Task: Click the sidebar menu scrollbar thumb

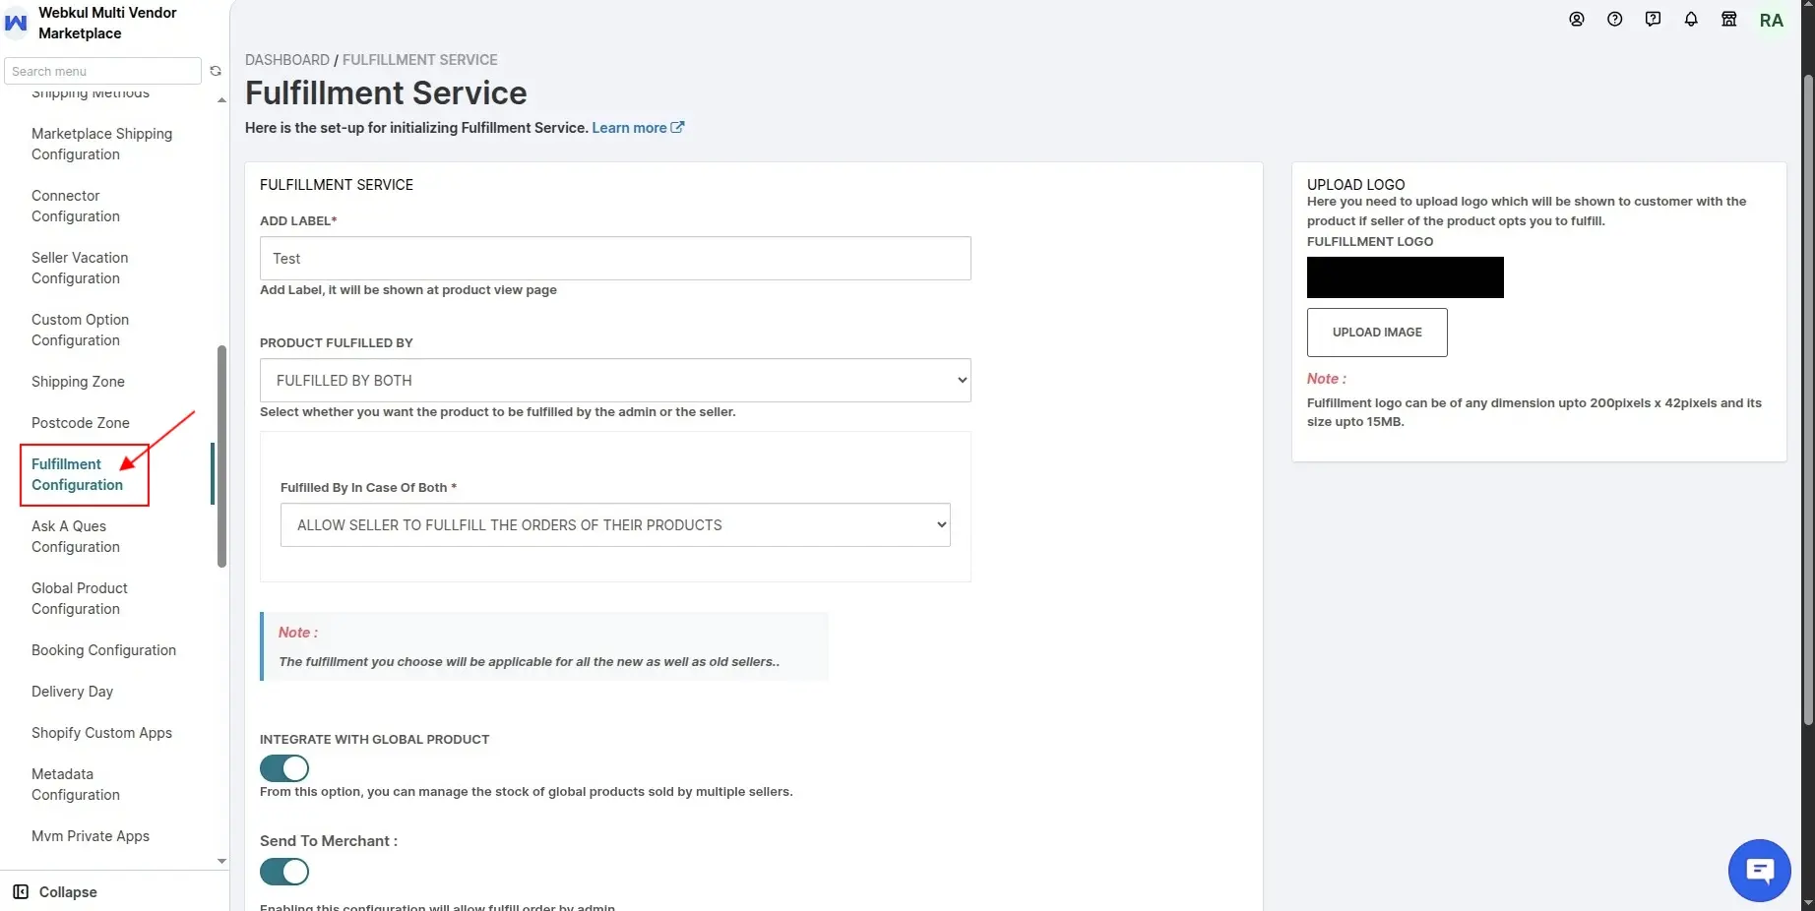Action: 221,456
